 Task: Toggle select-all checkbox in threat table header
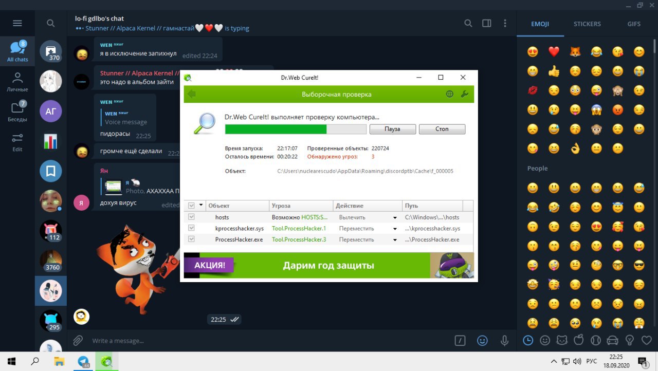coord(192,206)
